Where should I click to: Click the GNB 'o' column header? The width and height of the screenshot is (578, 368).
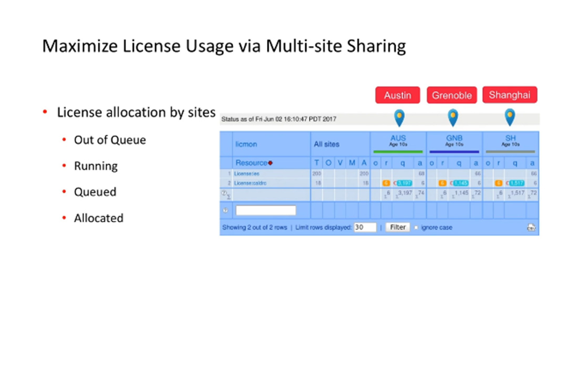(431, 163)
